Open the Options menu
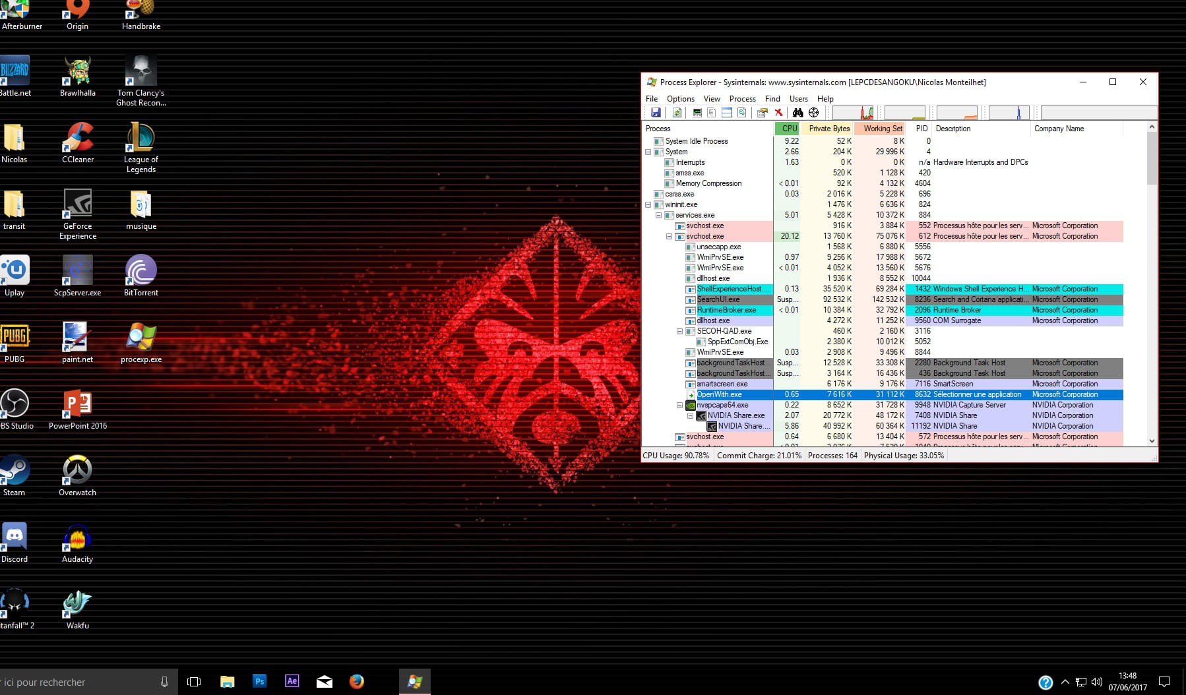 680,99
